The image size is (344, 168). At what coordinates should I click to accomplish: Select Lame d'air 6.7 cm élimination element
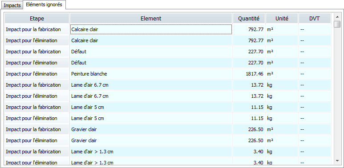(x=151, y=96)
